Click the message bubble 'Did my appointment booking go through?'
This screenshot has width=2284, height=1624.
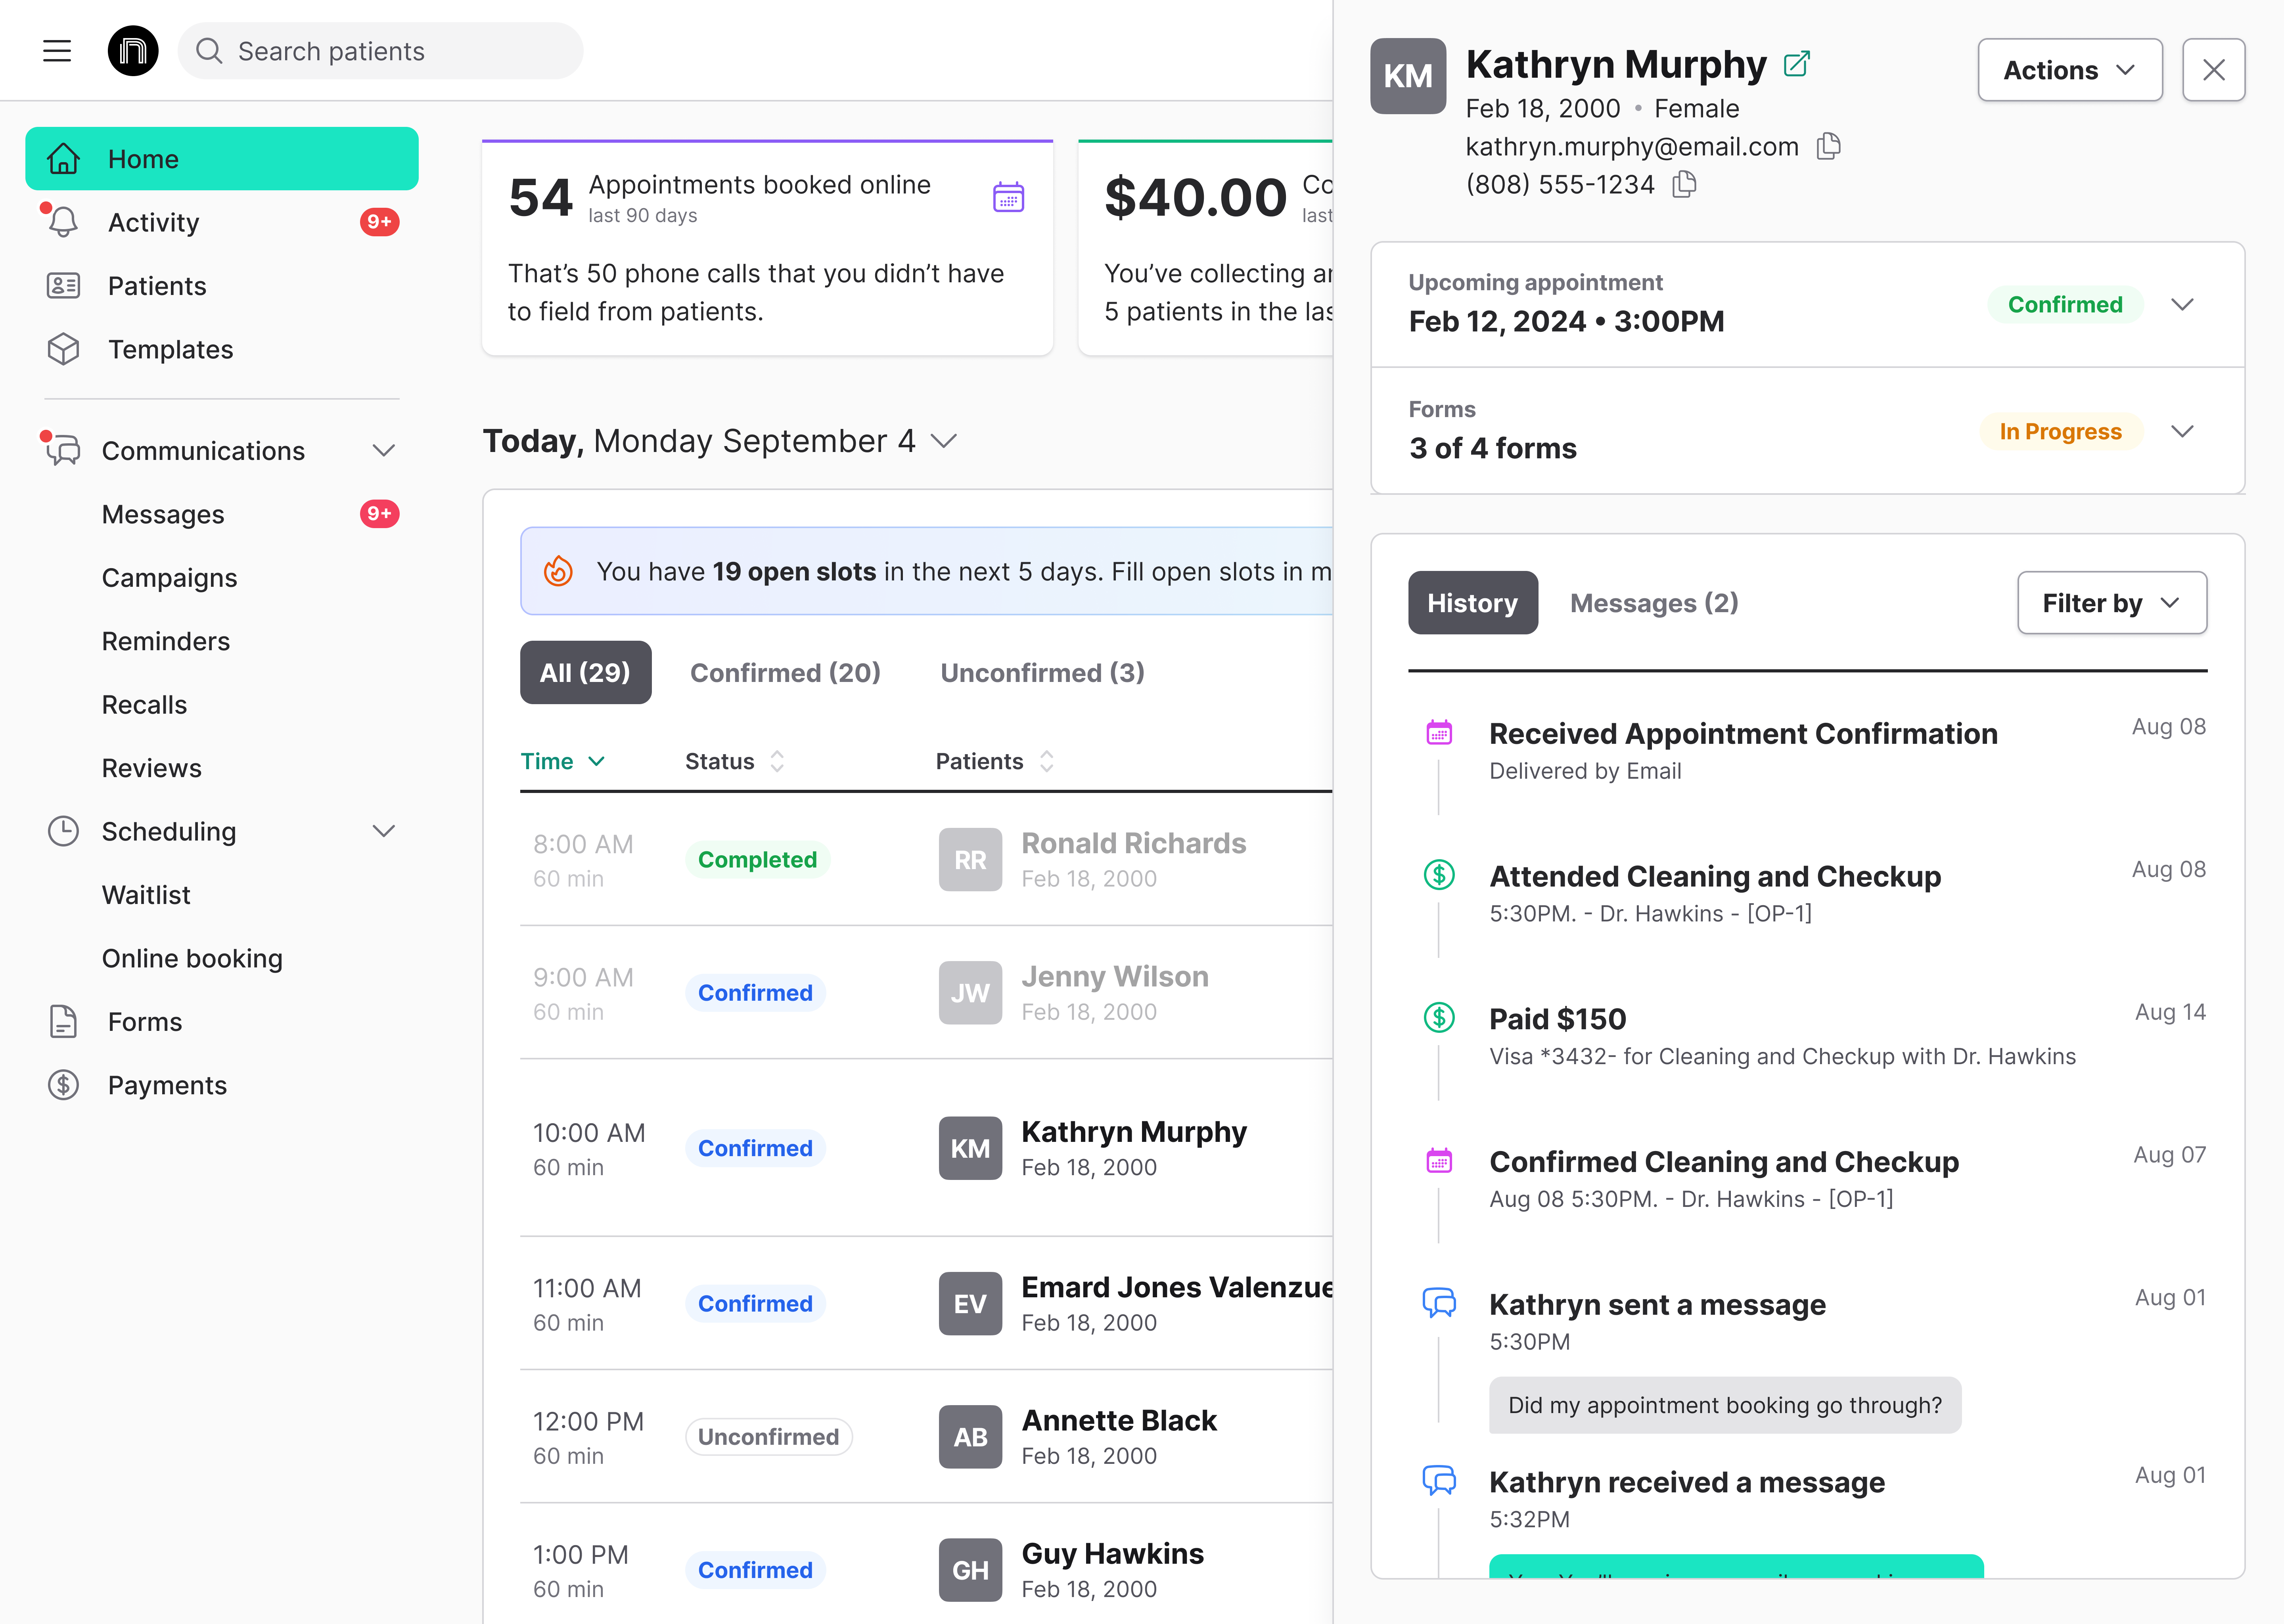point(1725,1405)
